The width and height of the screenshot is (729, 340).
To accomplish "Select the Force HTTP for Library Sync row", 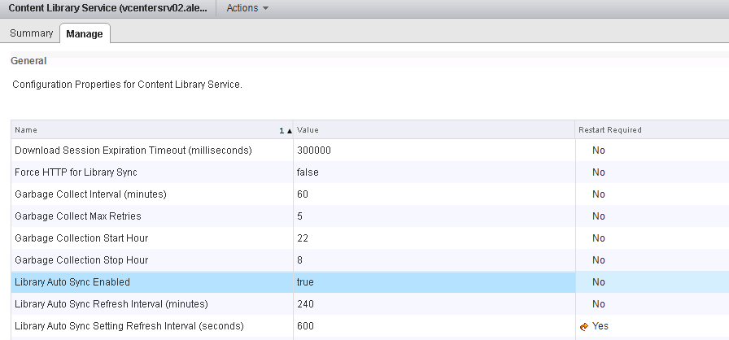I will click(76, 172).
